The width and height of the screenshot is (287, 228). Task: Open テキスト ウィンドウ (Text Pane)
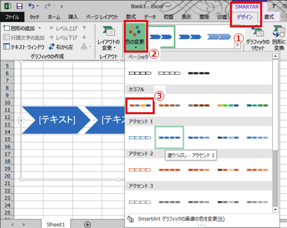click(24, 47)
